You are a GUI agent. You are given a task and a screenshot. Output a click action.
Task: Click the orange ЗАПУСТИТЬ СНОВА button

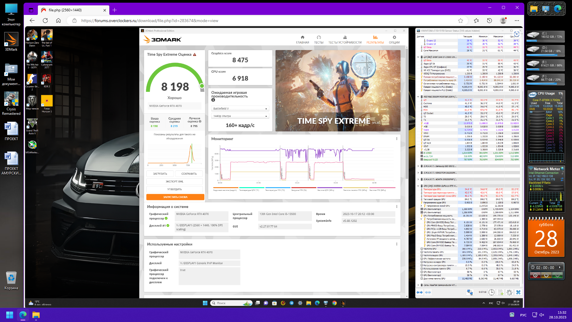(175, 197)
